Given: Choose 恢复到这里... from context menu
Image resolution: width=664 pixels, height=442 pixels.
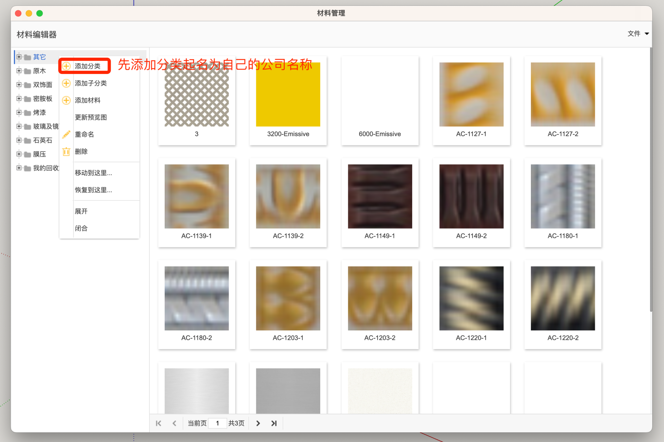Looking at the screenshot, I should pyautogui.click(x=100, y=190).
